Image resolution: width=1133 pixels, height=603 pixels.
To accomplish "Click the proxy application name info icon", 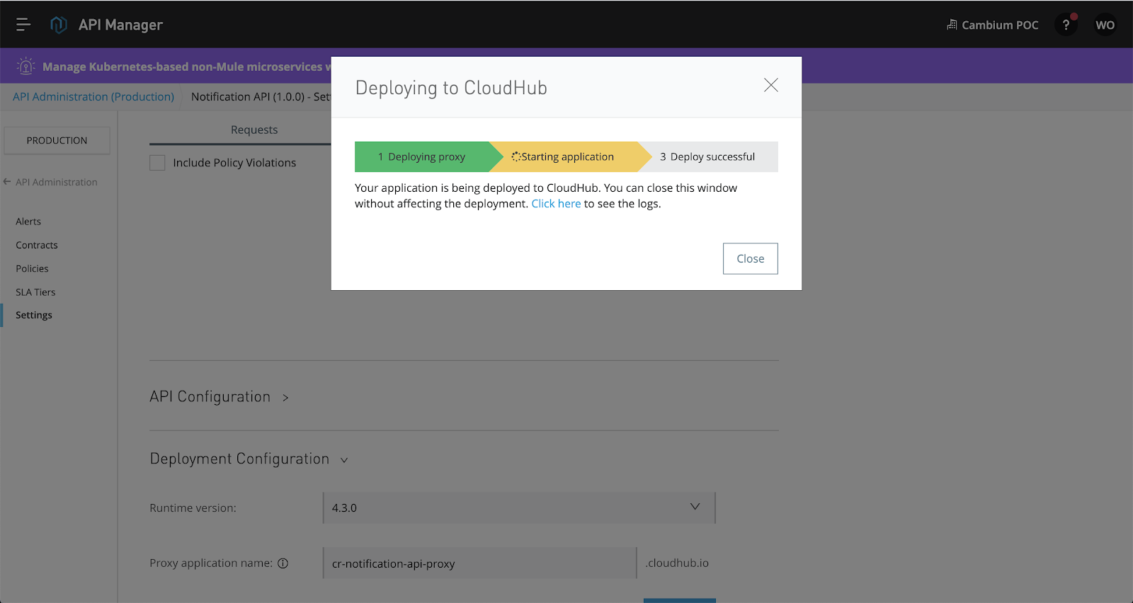I will coord(283,563).
